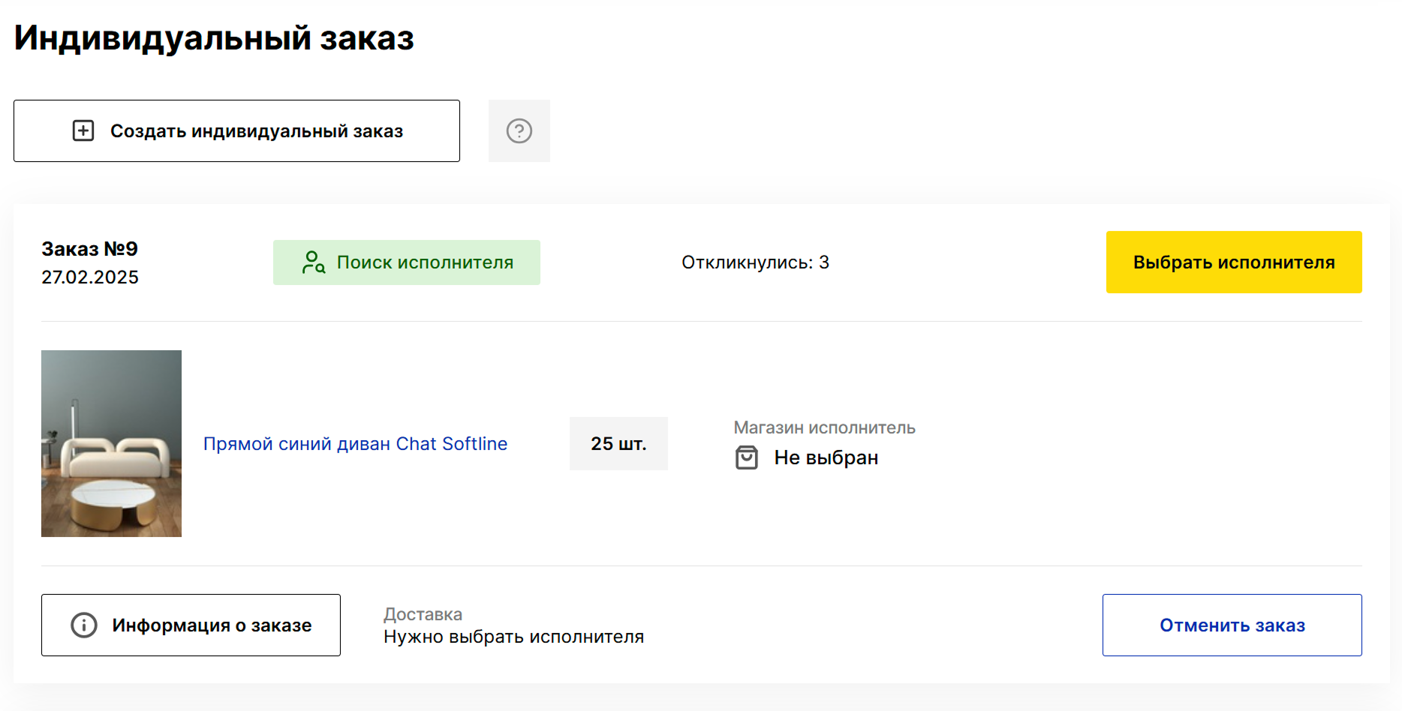Open help via the question mark icon
The height and width of the screenshot is (711, 1402).
tap(519, 130)
